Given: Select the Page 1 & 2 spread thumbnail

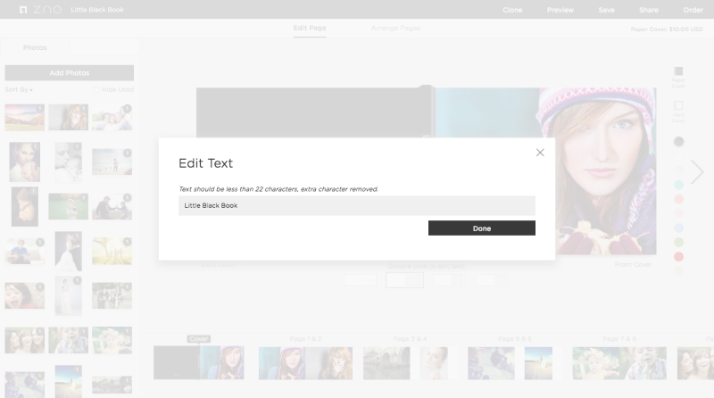Looking at the screenshot, I should (x=305, y=363).
